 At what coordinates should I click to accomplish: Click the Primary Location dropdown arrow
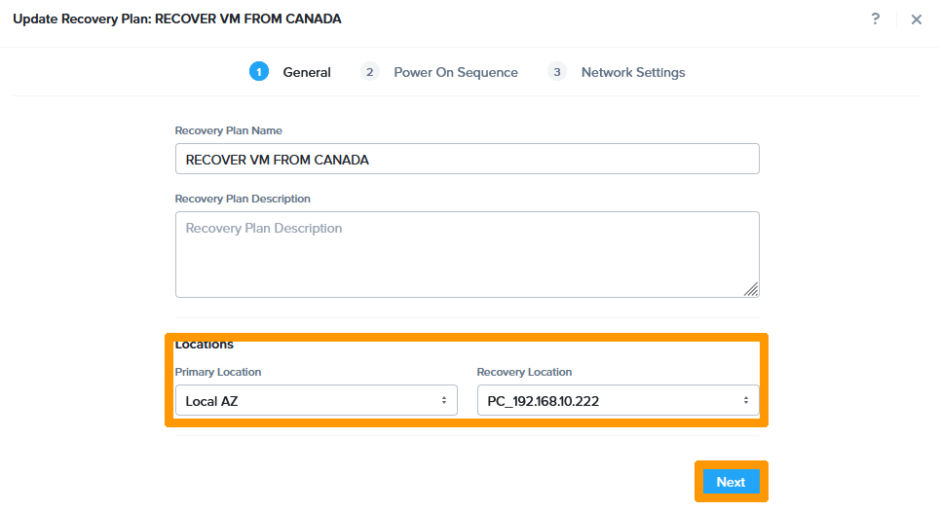(x=444, y=400)
